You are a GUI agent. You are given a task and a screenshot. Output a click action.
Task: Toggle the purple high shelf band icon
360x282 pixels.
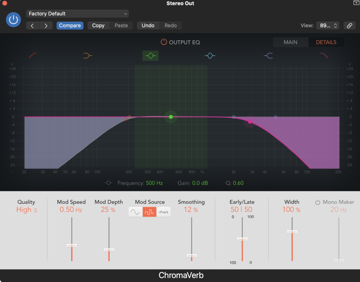click(x=268, y=55)
